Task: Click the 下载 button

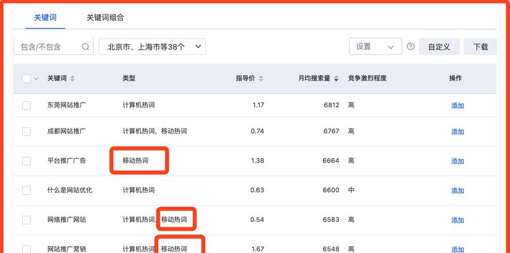Action: coord(480,47)
